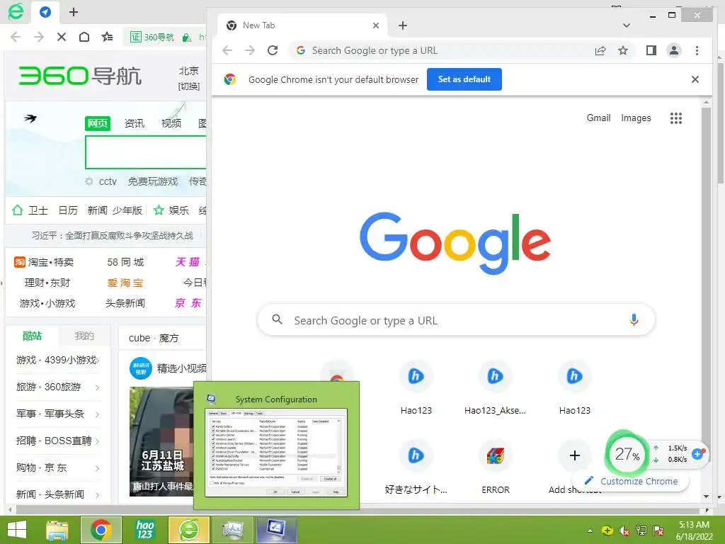Open 习近平 news headline
Viewport: 725px width, 544px height.
pyautogui.click(x=113, y=235)
